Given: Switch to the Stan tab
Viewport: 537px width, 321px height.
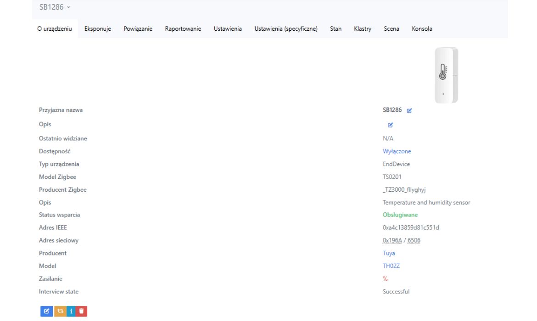Looking at the screenshot, I should coord(336,29).
